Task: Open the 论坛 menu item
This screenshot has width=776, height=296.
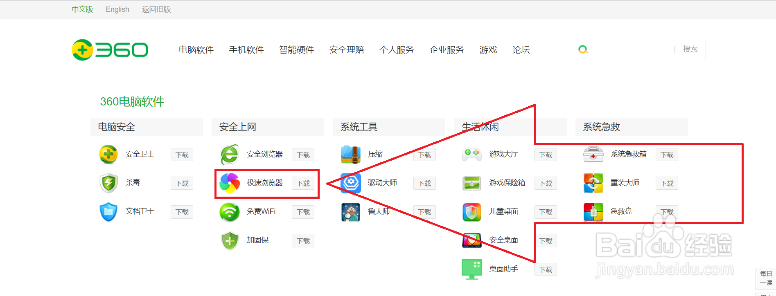Action: tap(521, 50)
